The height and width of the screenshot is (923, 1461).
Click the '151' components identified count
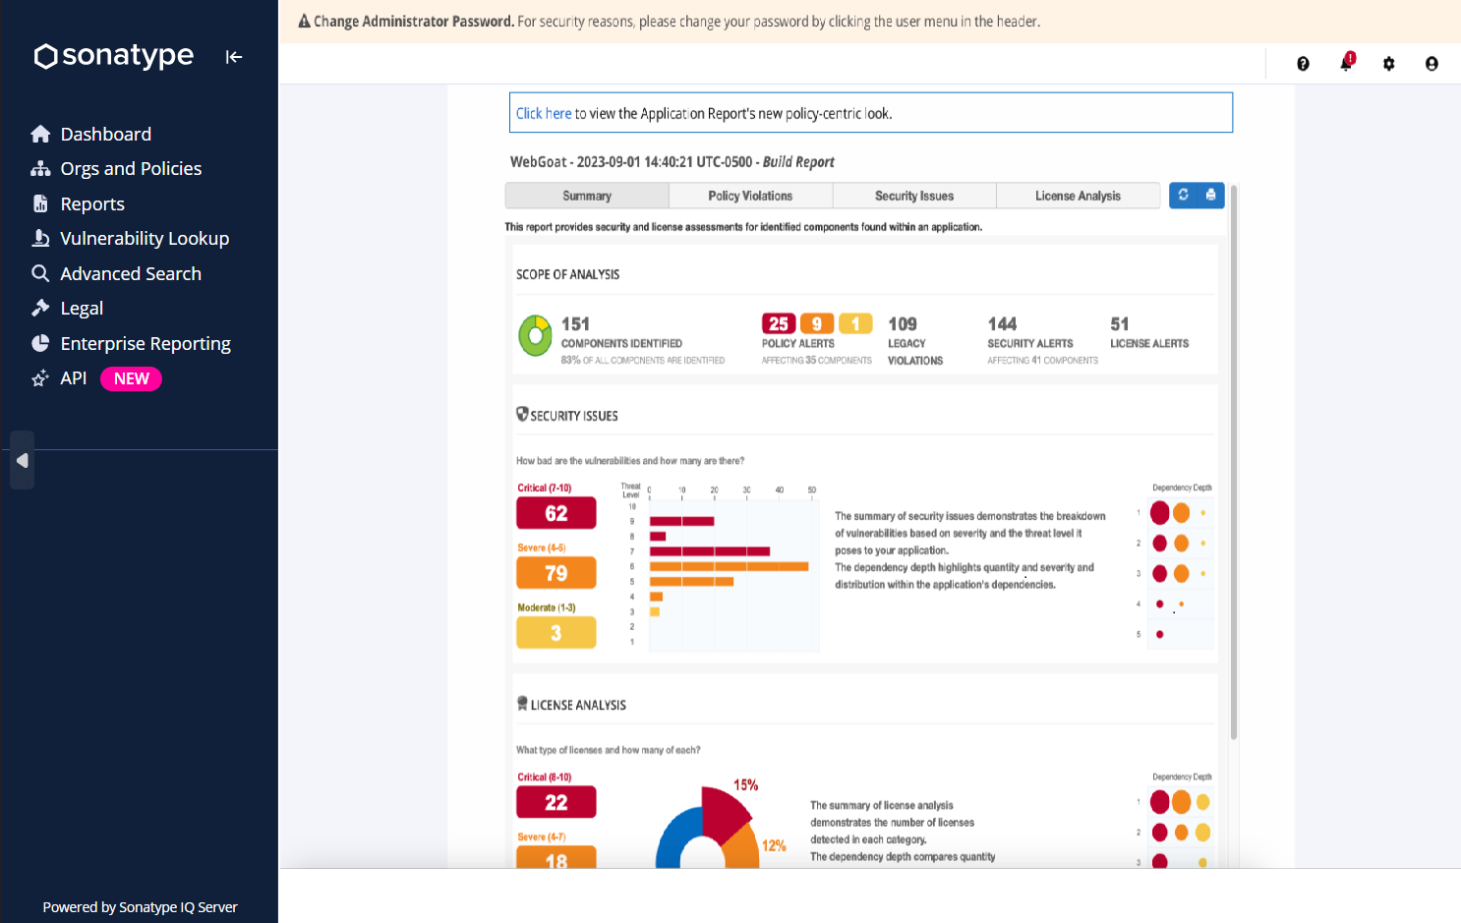coord(575,324)
